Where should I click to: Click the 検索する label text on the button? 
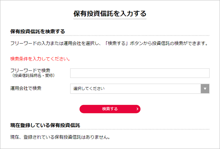click(110, 109)
